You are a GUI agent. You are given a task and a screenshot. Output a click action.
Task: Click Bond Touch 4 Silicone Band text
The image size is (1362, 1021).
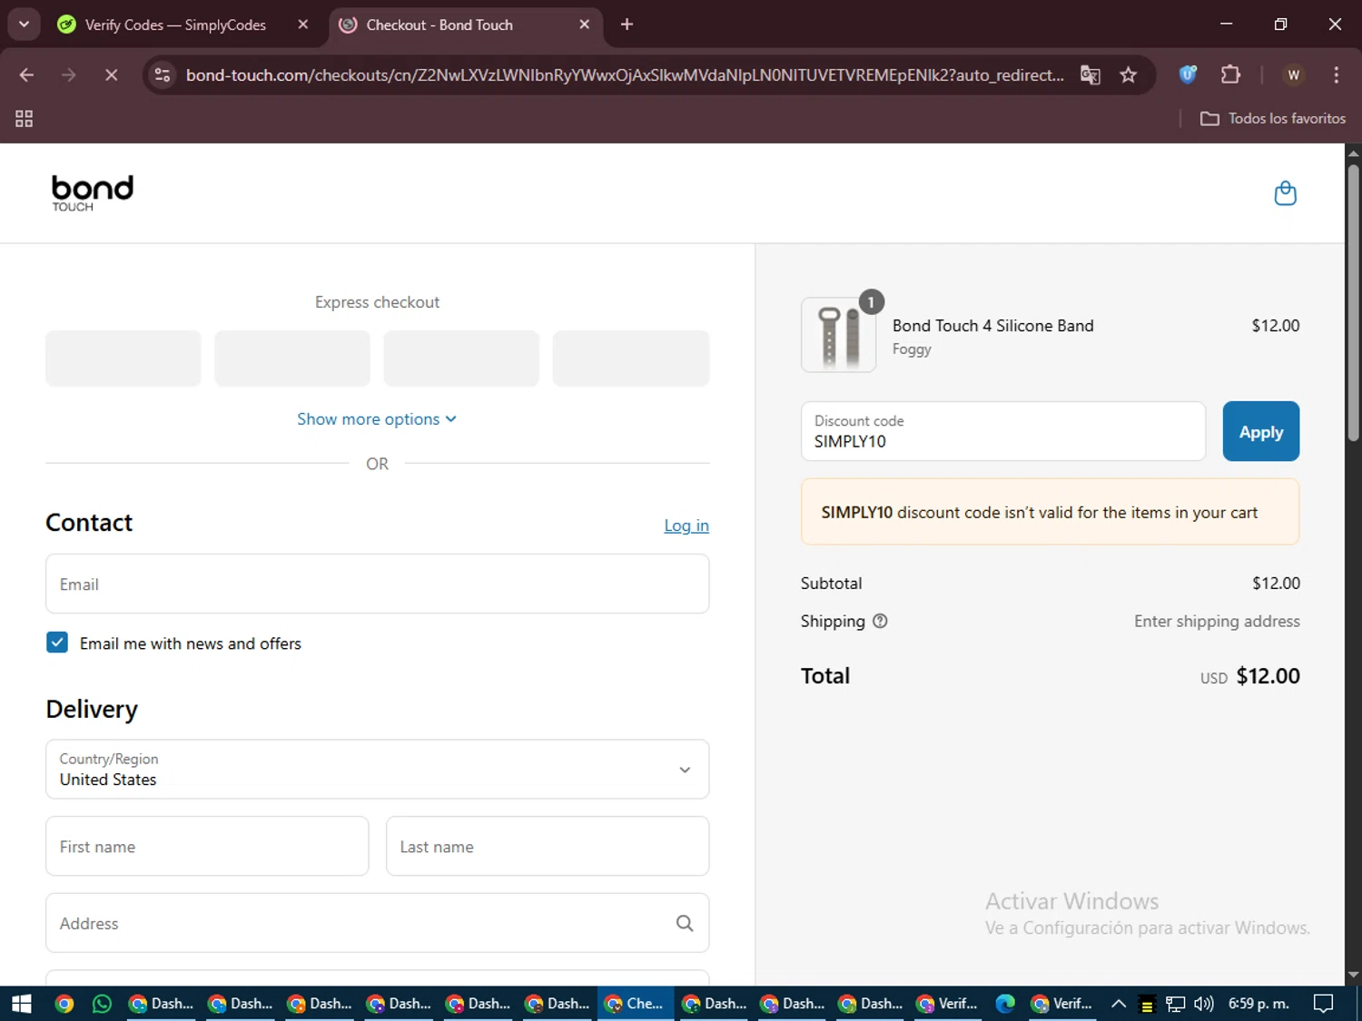992,326
